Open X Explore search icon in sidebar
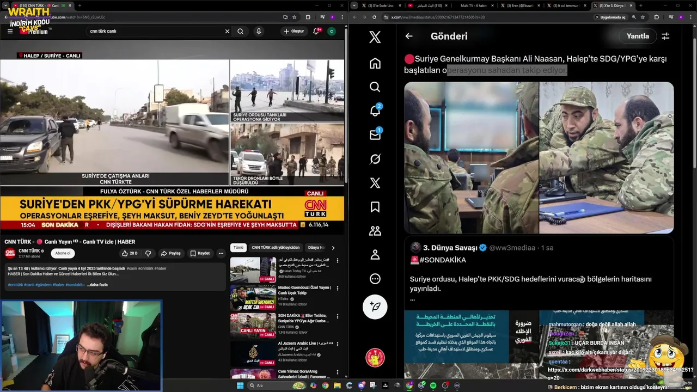 pyautogui.click(x=375, y=87)
